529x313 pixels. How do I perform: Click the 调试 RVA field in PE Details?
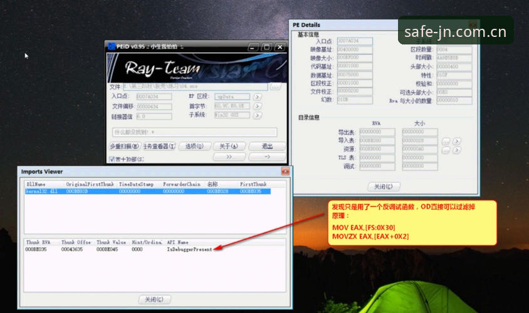point(377,166)
